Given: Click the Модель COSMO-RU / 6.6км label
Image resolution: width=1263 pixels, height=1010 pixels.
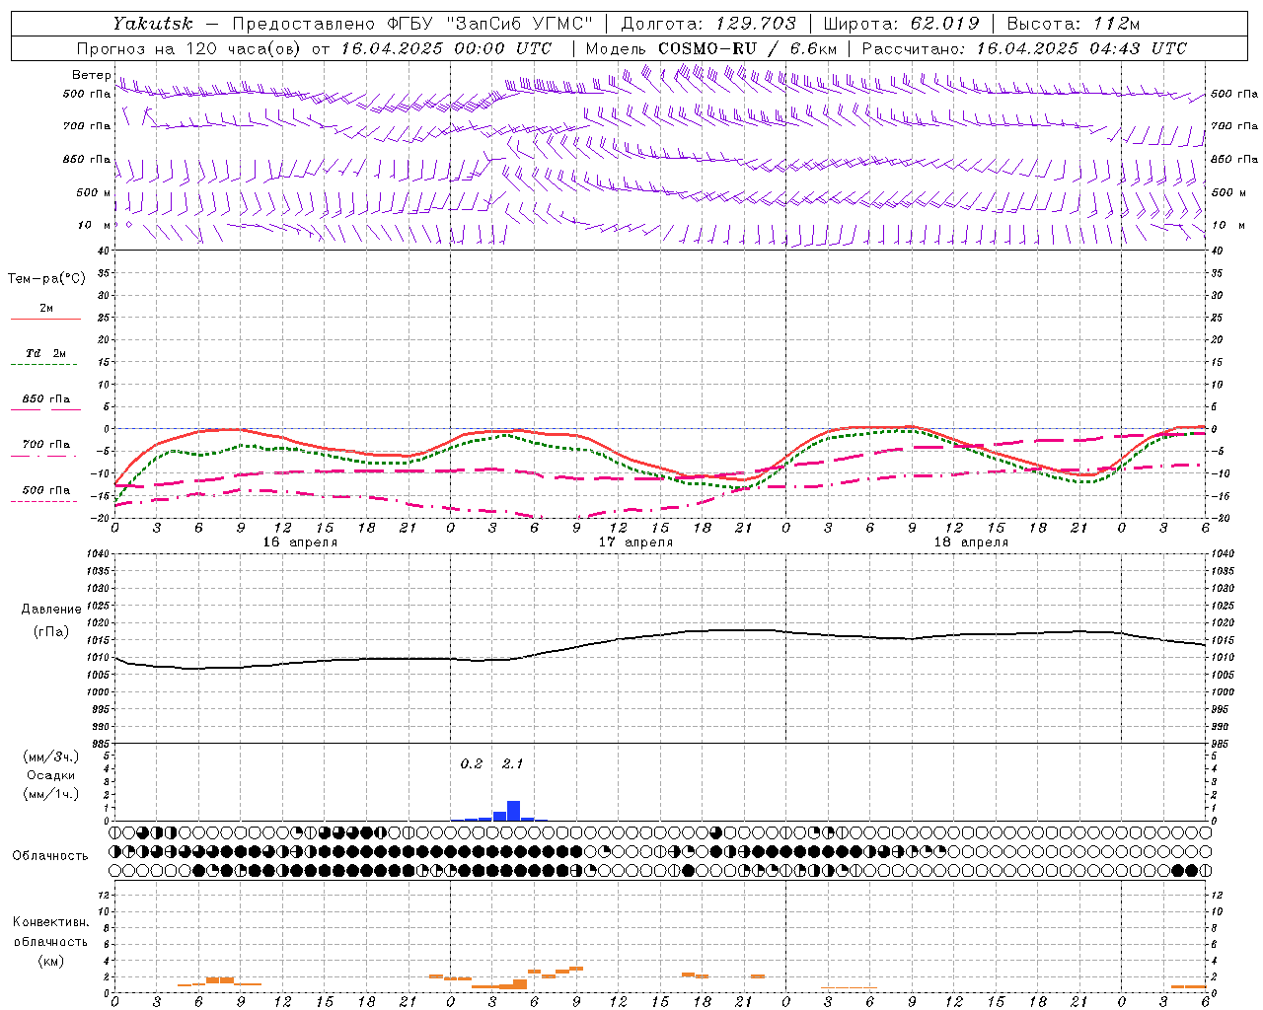Looking at the screenshot, I should tap(710, 48).
